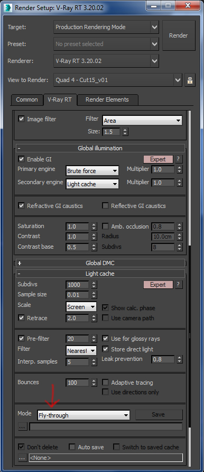The width and height of the screenshot is (204, 472).
Task: Toggle Store direct light checkbox
Action: point(105,349)
